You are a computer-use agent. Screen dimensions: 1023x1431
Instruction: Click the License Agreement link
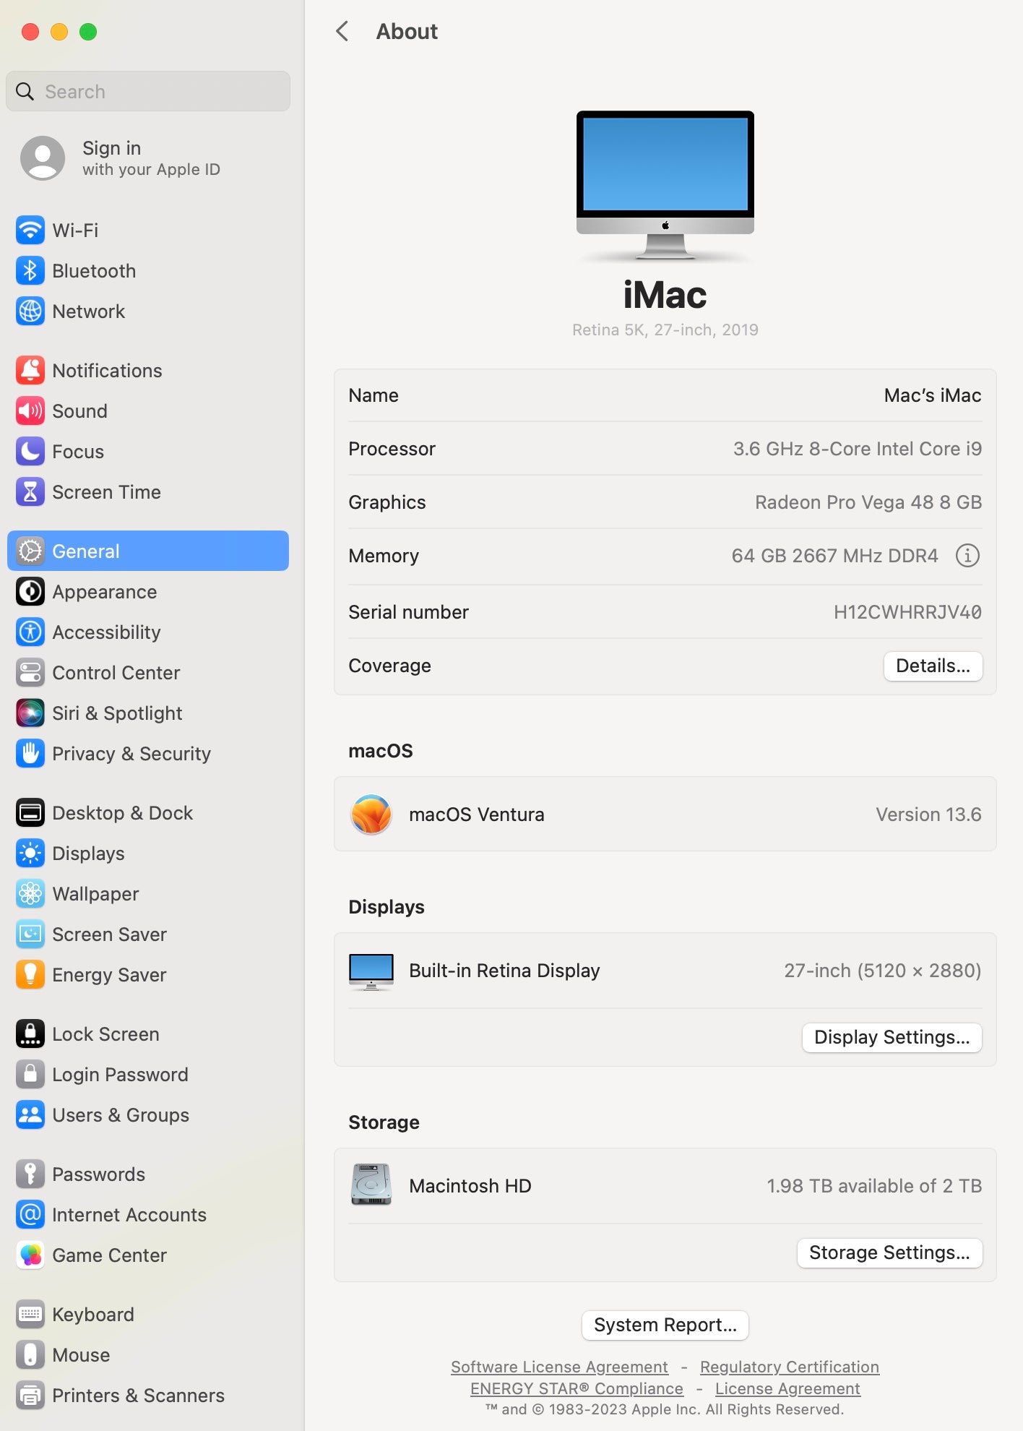[787, 1388]
